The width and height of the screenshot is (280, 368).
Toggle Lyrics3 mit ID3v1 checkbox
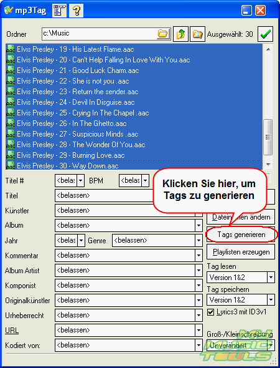[x=211, y=312]
